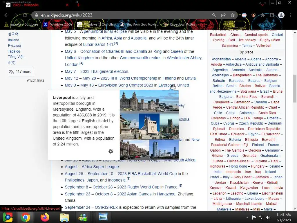The width and height of the screenshot is (297, 223).
Task: Open Lunar Saros 141 link
Action: 98,44
